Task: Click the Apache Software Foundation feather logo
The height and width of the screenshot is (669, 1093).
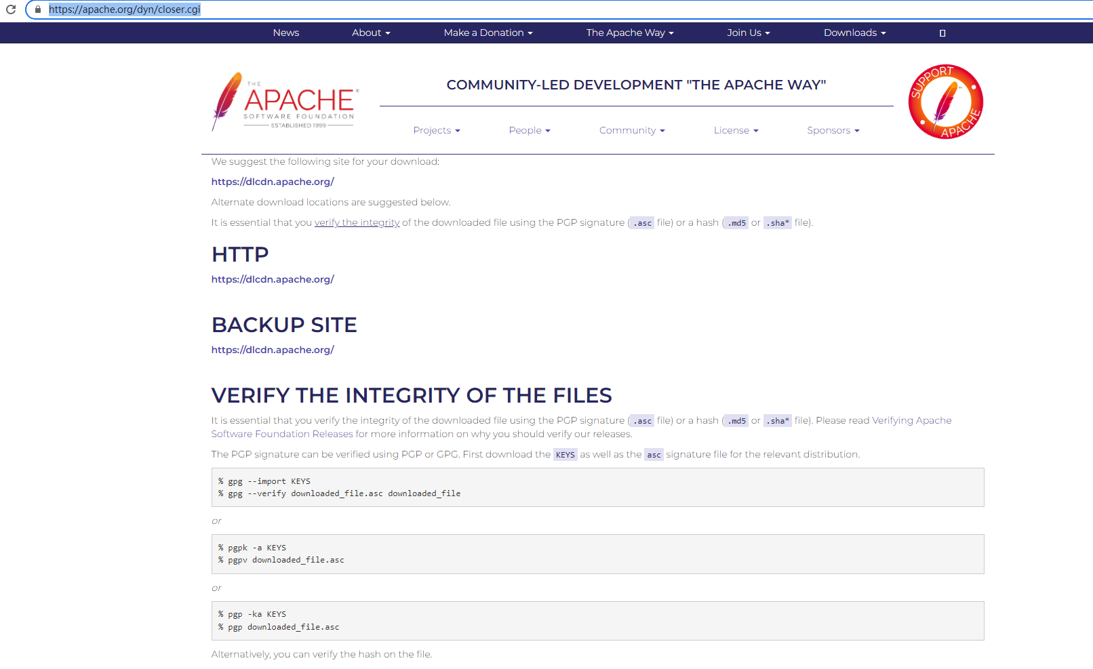Action: pyautogui.click(x=285, y=102)
